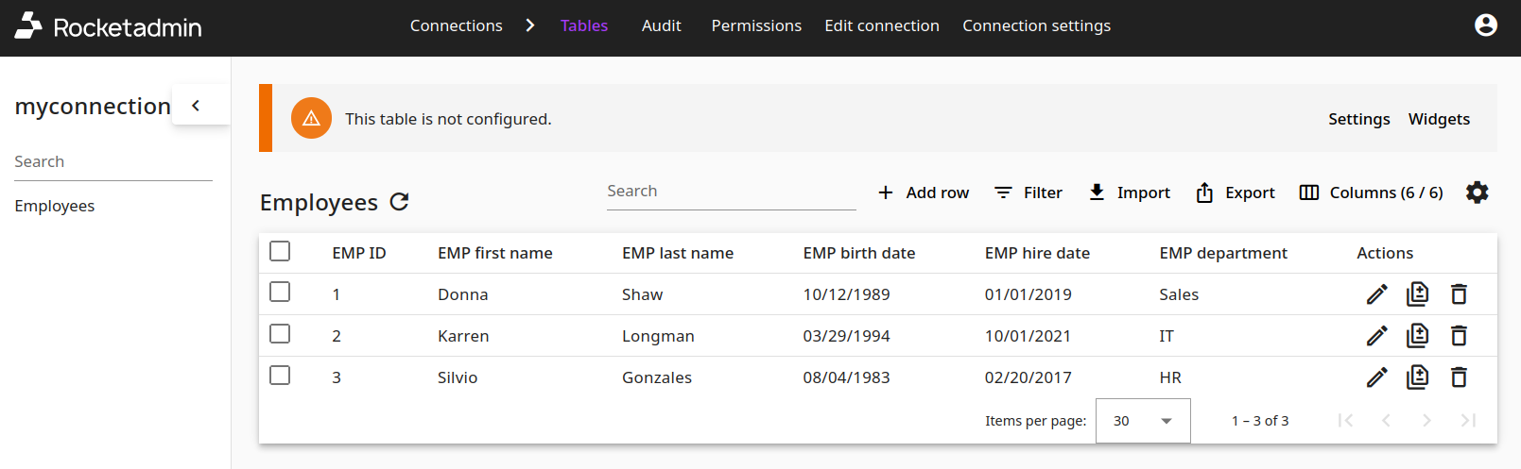Duplicate the Karren Longman row

[1417, 336]
